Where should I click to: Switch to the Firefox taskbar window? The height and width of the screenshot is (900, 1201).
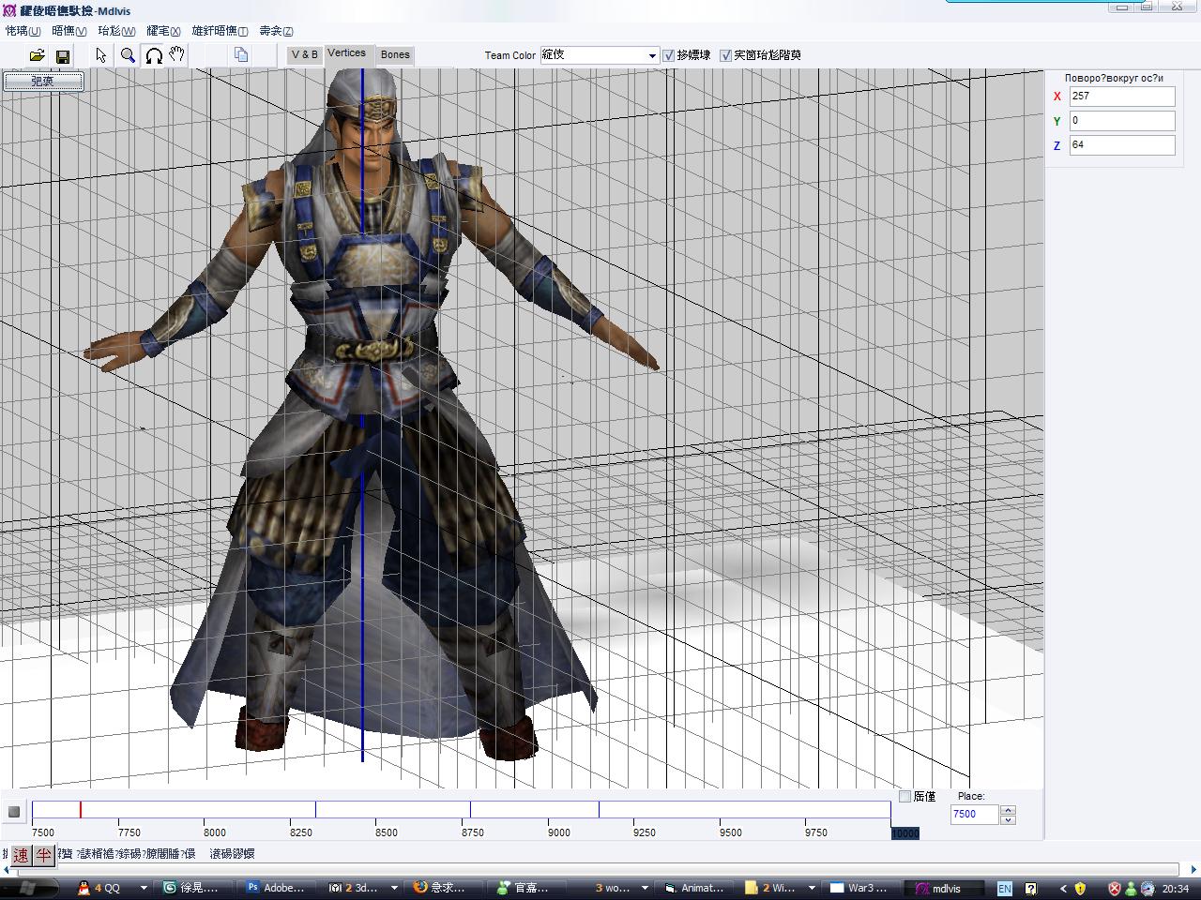tap(445, 888)
